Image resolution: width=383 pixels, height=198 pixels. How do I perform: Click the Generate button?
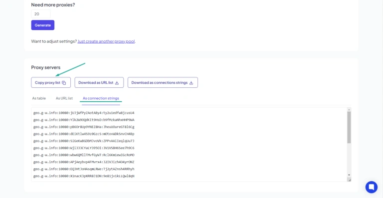click(43, 25)
